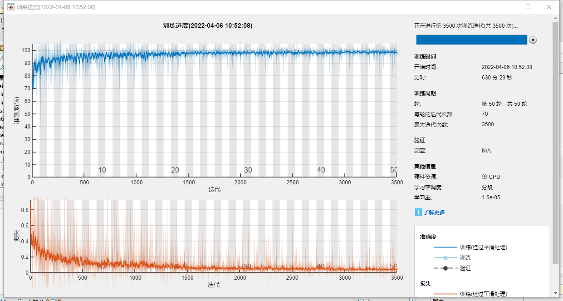Click the 其他信息 section heading

tap(425, 167)
